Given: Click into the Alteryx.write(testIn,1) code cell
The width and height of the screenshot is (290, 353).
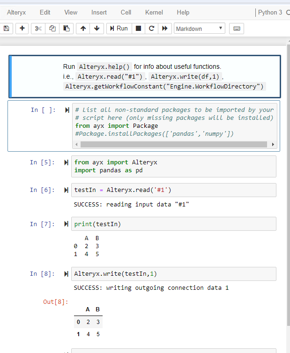Looking at the screenshot, I should (174, 274).
